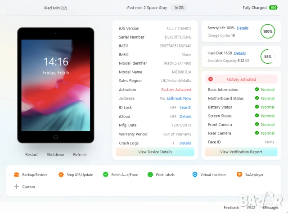
Task: Click the green battery 100 indicator
Action: [x=274, y=8]
